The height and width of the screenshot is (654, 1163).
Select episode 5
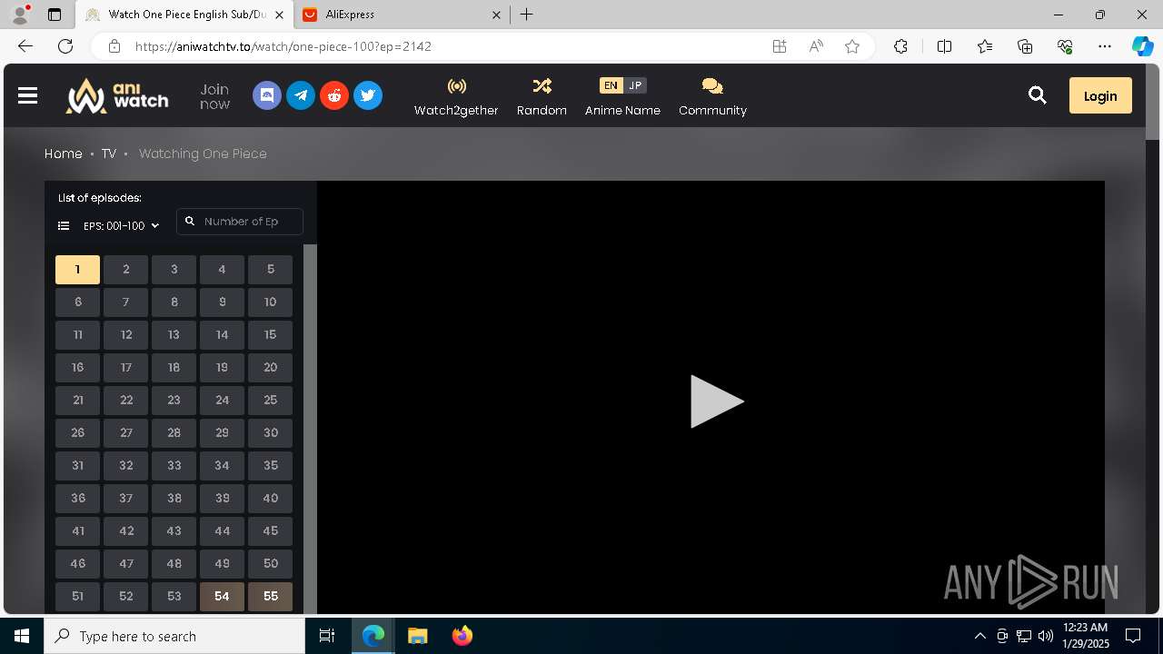[x=270, y=269]
